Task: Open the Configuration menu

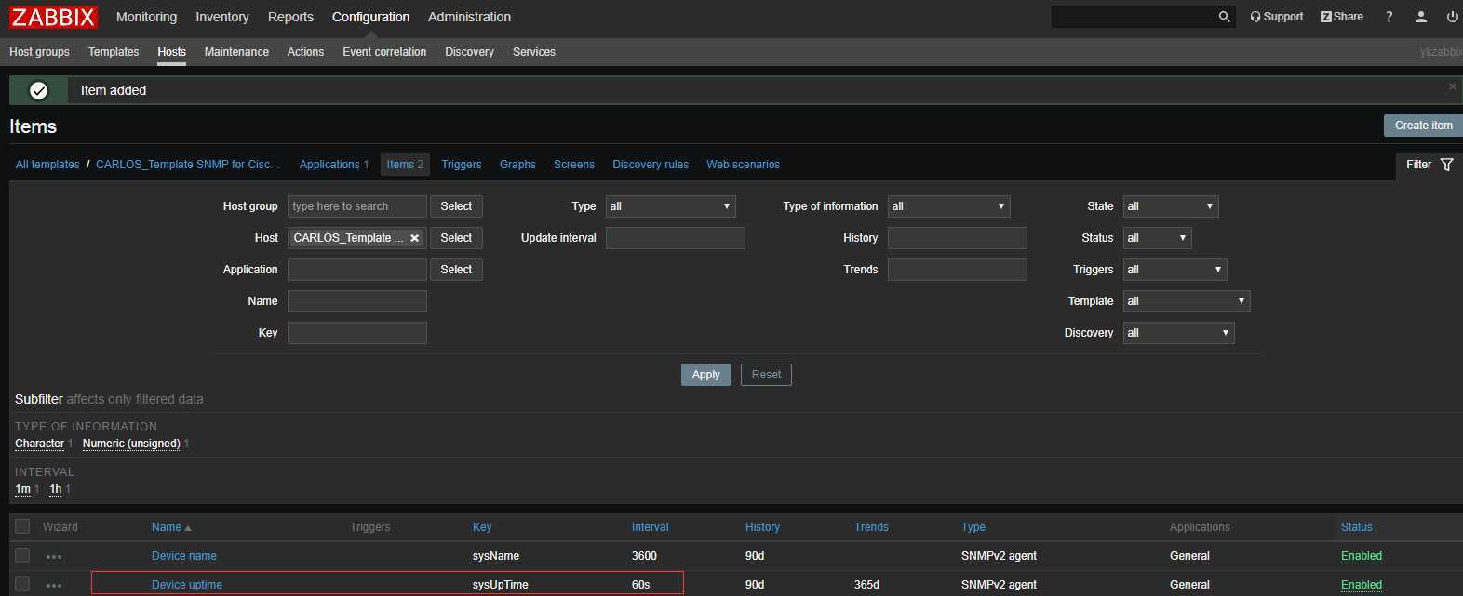Action: 370,17
